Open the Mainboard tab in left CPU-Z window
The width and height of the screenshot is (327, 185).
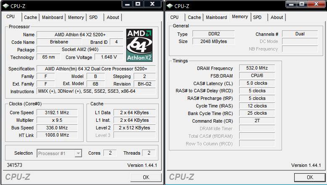pos(53,17)
